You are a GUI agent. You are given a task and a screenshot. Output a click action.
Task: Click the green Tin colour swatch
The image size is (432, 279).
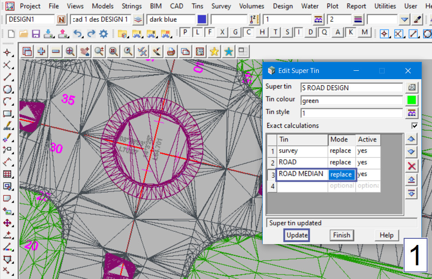412,100
